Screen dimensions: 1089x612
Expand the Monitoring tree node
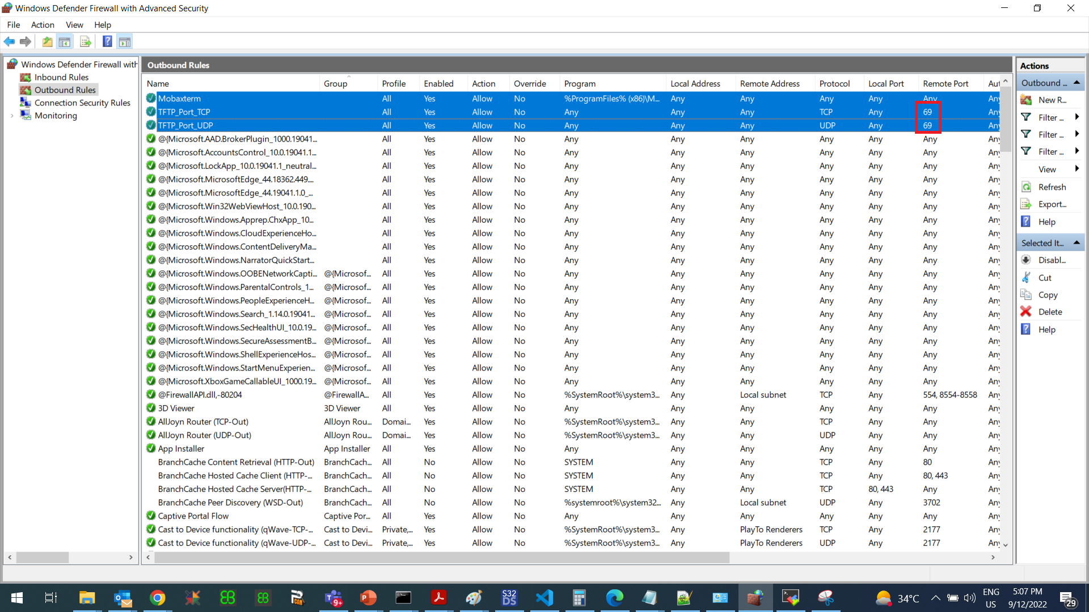(12, 116)
